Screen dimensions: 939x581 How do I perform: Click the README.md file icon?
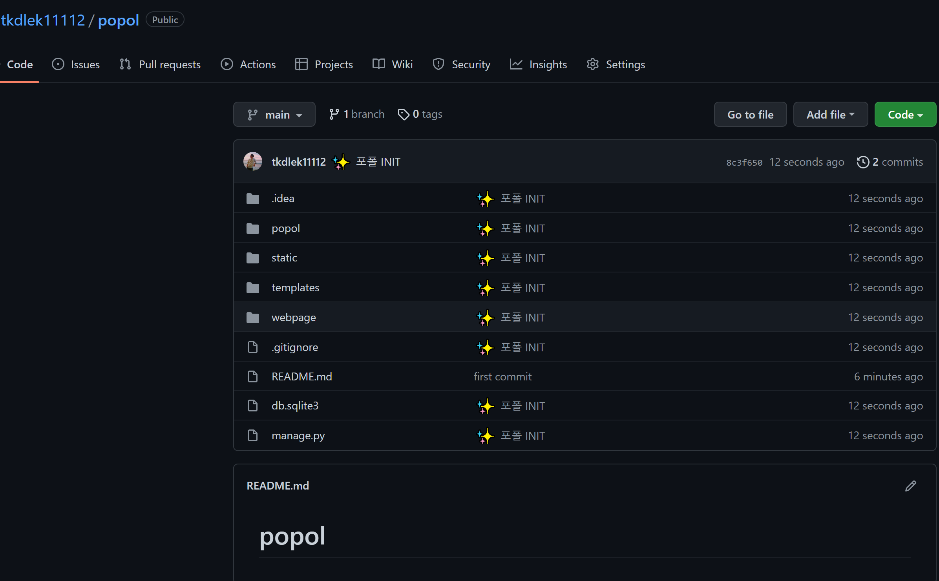point(253,376)
